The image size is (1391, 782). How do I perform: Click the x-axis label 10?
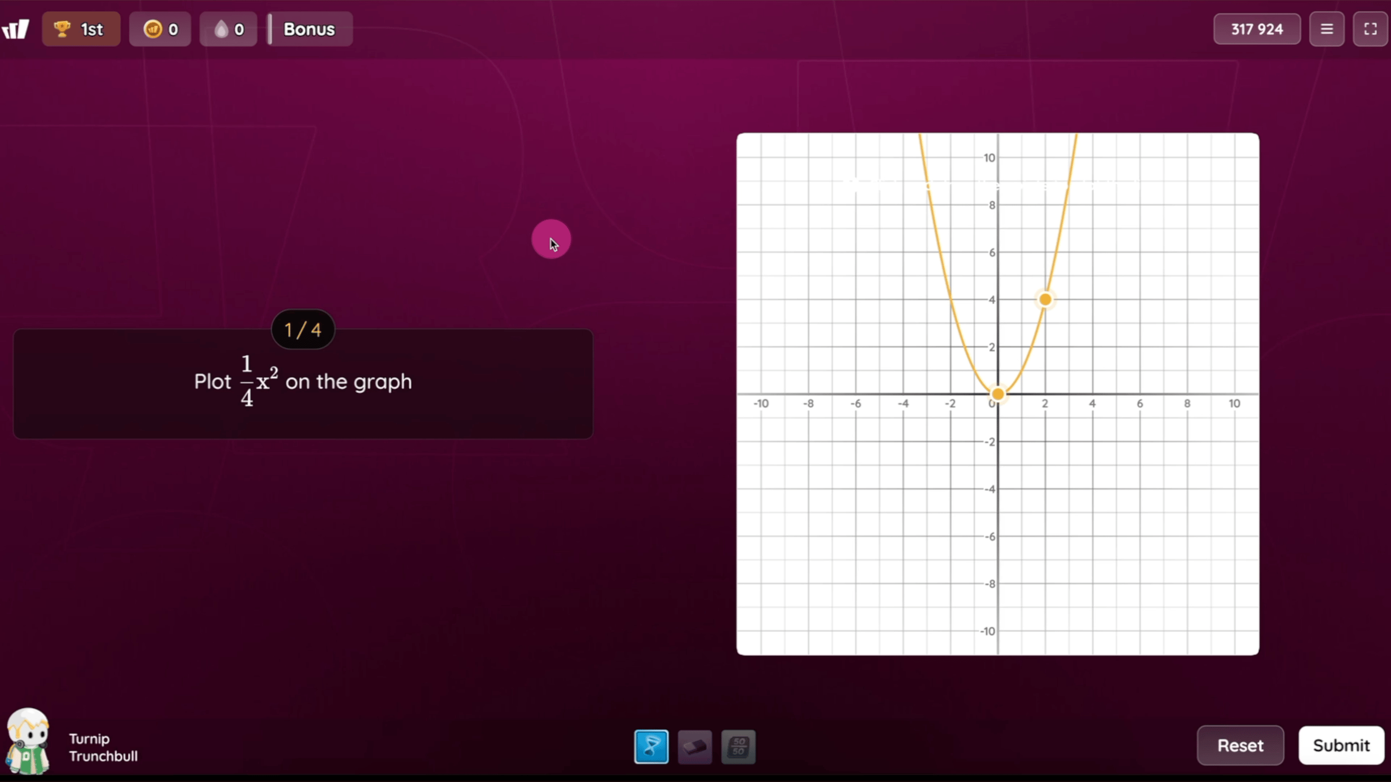pos(1235,404)
